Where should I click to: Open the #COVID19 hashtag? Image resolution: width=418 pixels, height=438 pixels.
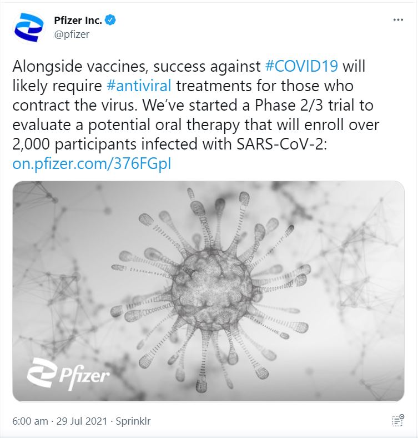pos(301,67)
